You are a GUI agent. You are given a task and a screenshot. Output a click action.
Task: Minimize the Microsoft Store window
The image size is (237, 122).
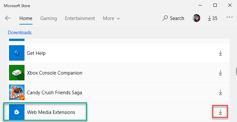click(x=201, y=5)
